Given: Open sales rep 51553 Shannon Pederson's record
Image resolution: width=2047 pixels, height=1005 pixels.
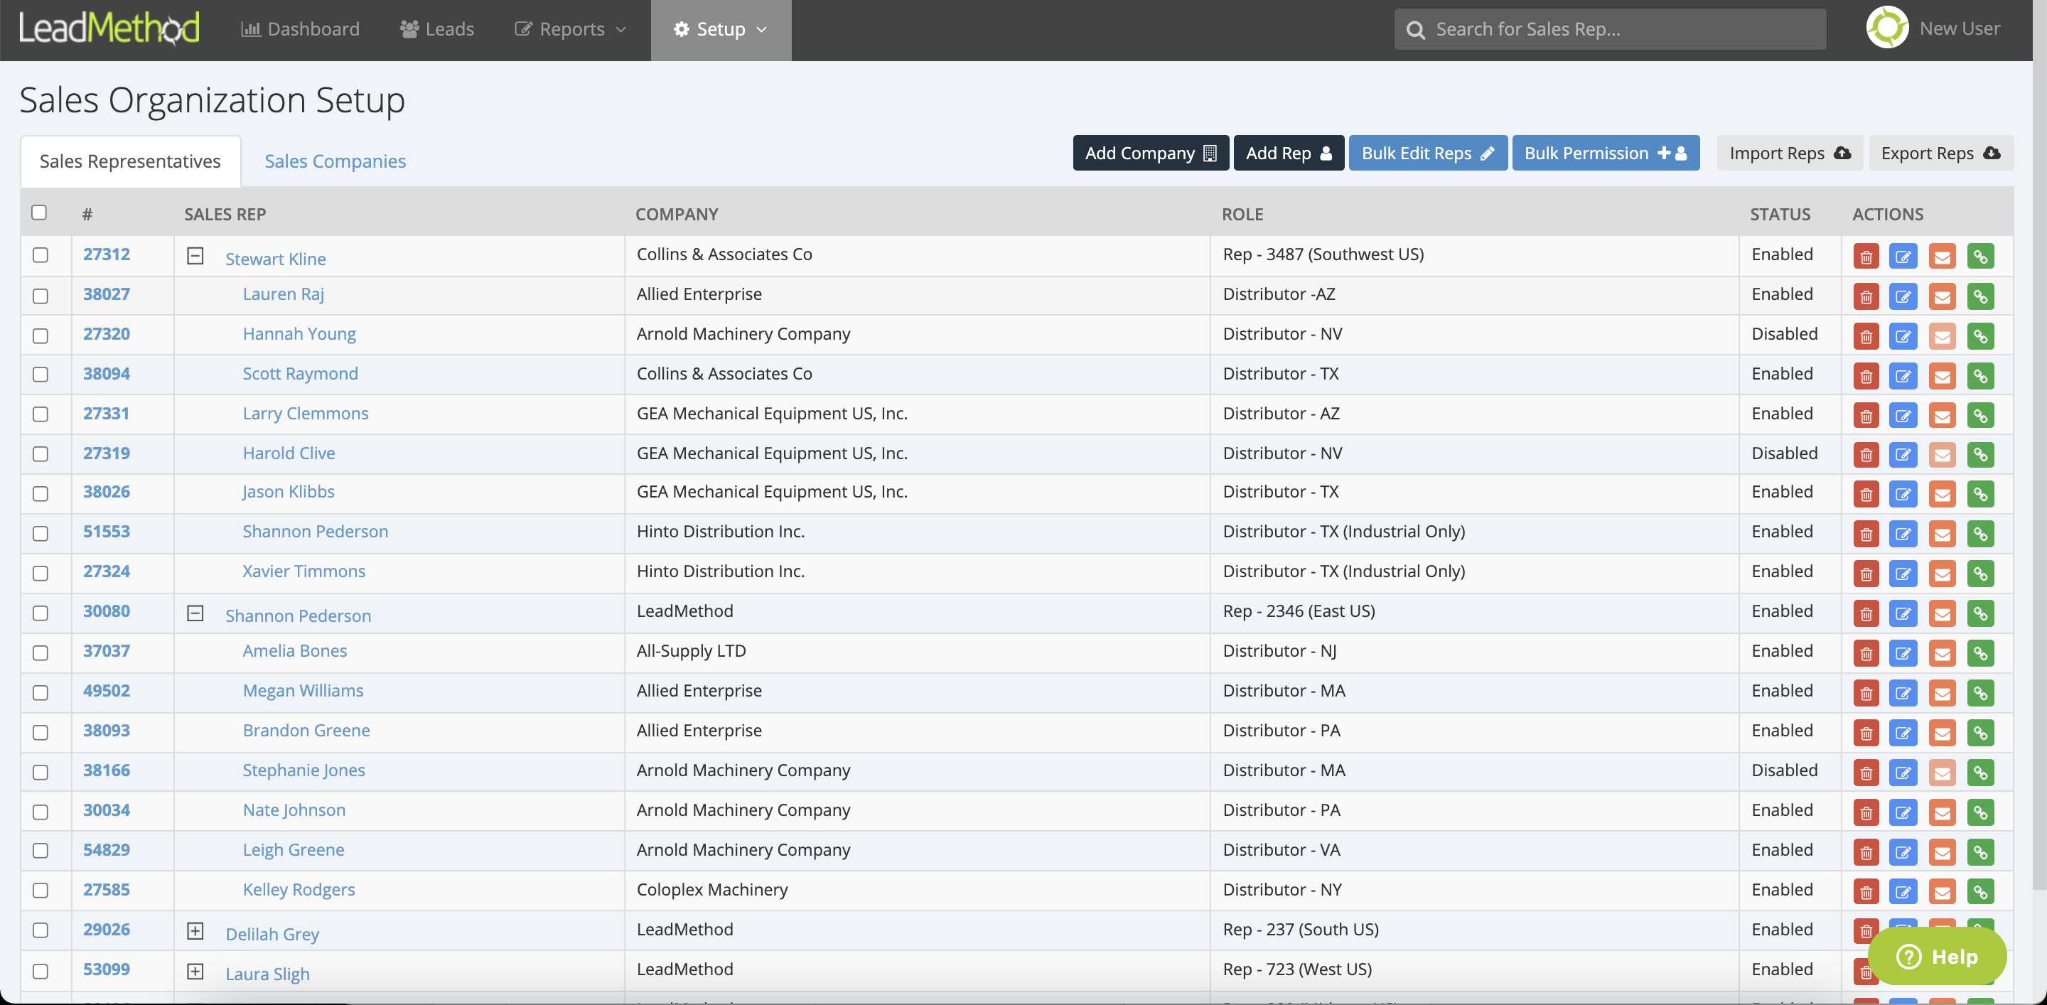Looking at the screenshot, I should click(x=107, y=532).
